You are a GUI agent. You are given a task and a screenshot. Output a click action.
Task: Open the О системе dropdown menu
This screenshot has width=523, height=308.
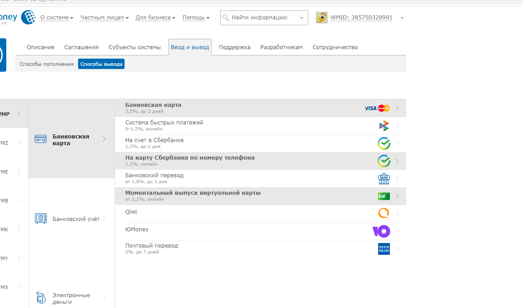coord(57,18)
